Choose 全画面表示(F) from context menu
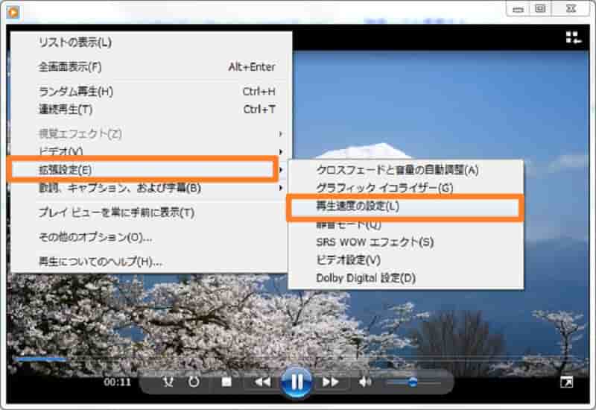596x410 pixels. (x=151, y=67)
